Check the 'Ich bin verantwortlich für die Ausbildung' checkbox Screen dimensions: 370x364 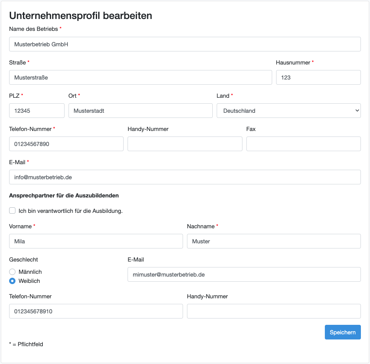point(12,211)
